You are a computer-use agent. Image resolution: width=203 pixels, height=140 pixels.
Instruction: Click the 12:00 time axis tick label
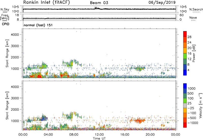point(99,135)
